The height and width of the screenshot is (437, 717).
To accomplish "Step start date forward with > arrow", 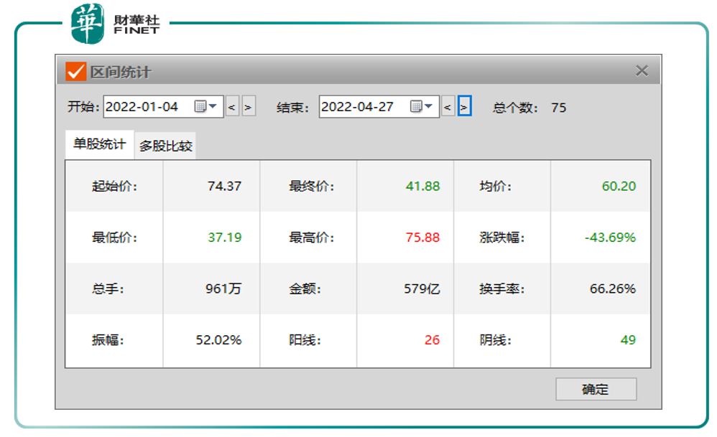I will click(249, 107).
